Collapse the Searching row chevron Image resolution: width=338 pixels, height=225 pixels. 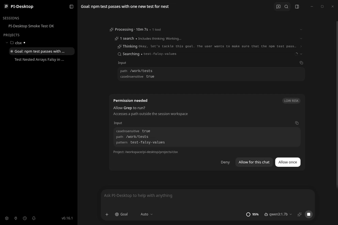pyautogui.click(x=301, y=54)
